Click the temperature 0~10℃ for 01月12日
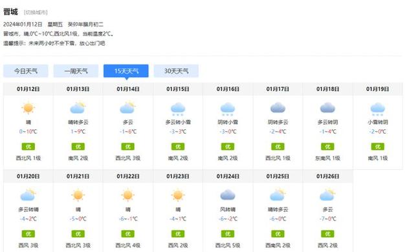The image size is (405, 252). pyautogui.click(x=28, y=132)
